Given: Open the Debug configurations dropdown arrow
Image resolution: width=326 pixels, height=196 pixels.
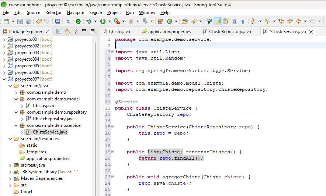Looking at the screenshot, I should pyautogui.click(x=96, y=21).
